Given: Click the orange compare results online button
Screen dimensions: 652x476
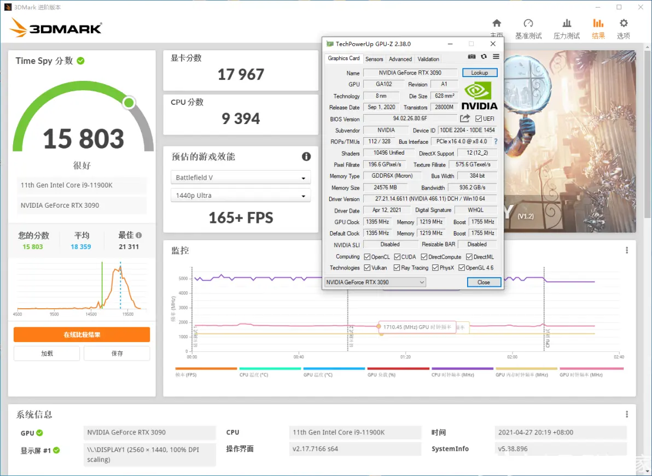Looking at the screenshot, I should pyautogui.click(x=81, y=335).
